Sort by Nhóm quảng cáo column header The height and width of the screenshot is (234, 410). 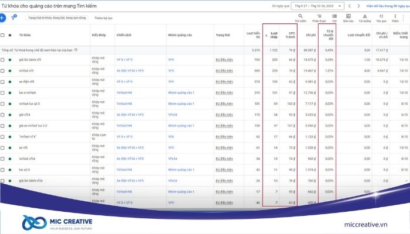tap(180, 35)
